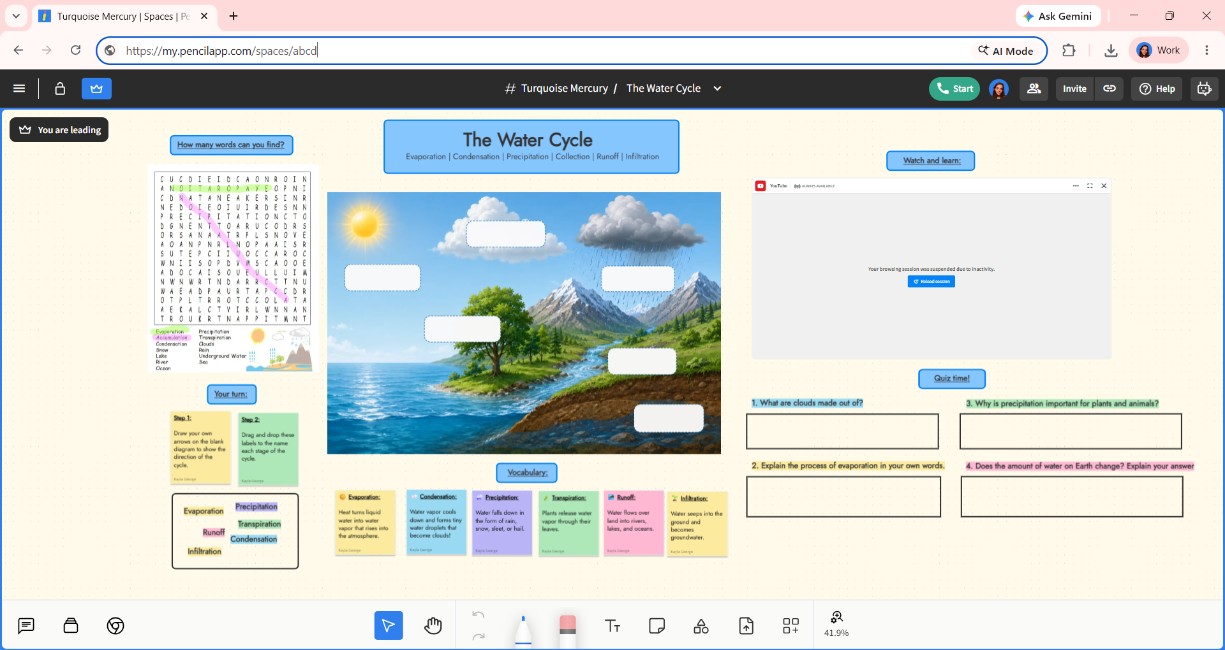Screen dimensions: 1225x650
Task: Select the Transpiration vocabulary sticky note
Action: [x=568, y=523]
